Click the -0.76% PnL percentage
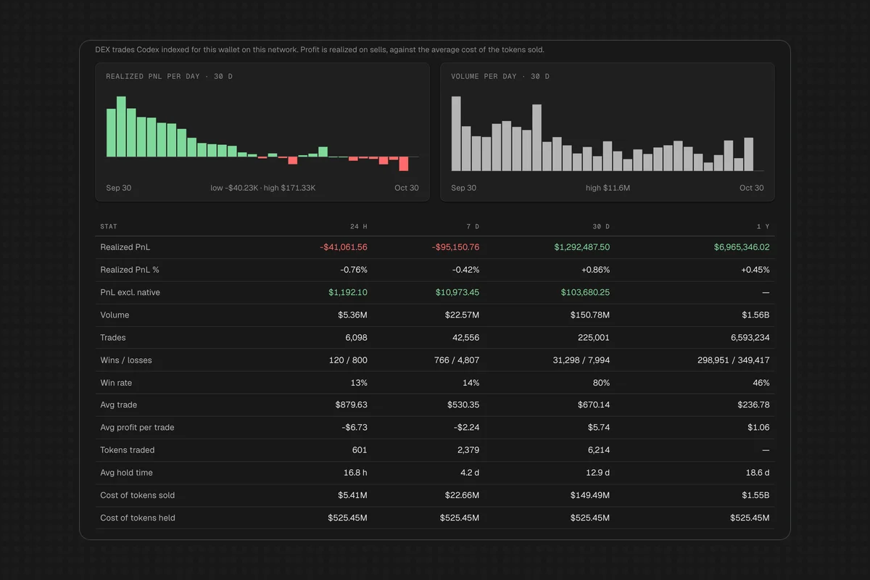The image size is (870, 580). click(x=354, y=270)
